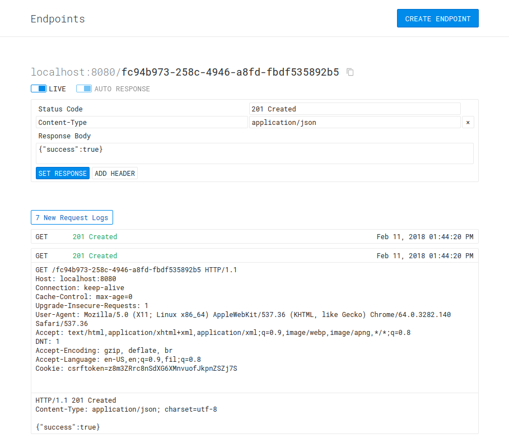Screen dimensions: 509x438
Task: Remove the Content-Type header with the x icon
Action: (468, 122)
